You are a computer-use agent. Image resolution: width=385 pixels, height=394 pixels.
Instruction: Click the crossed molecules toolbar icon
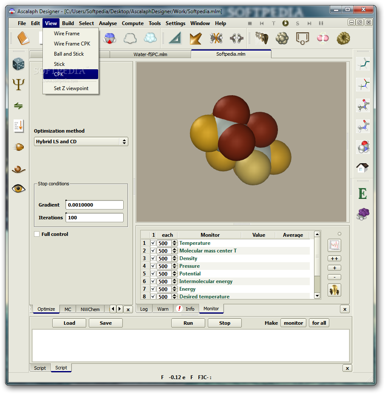pyautogui.click(x=216, y=38)
